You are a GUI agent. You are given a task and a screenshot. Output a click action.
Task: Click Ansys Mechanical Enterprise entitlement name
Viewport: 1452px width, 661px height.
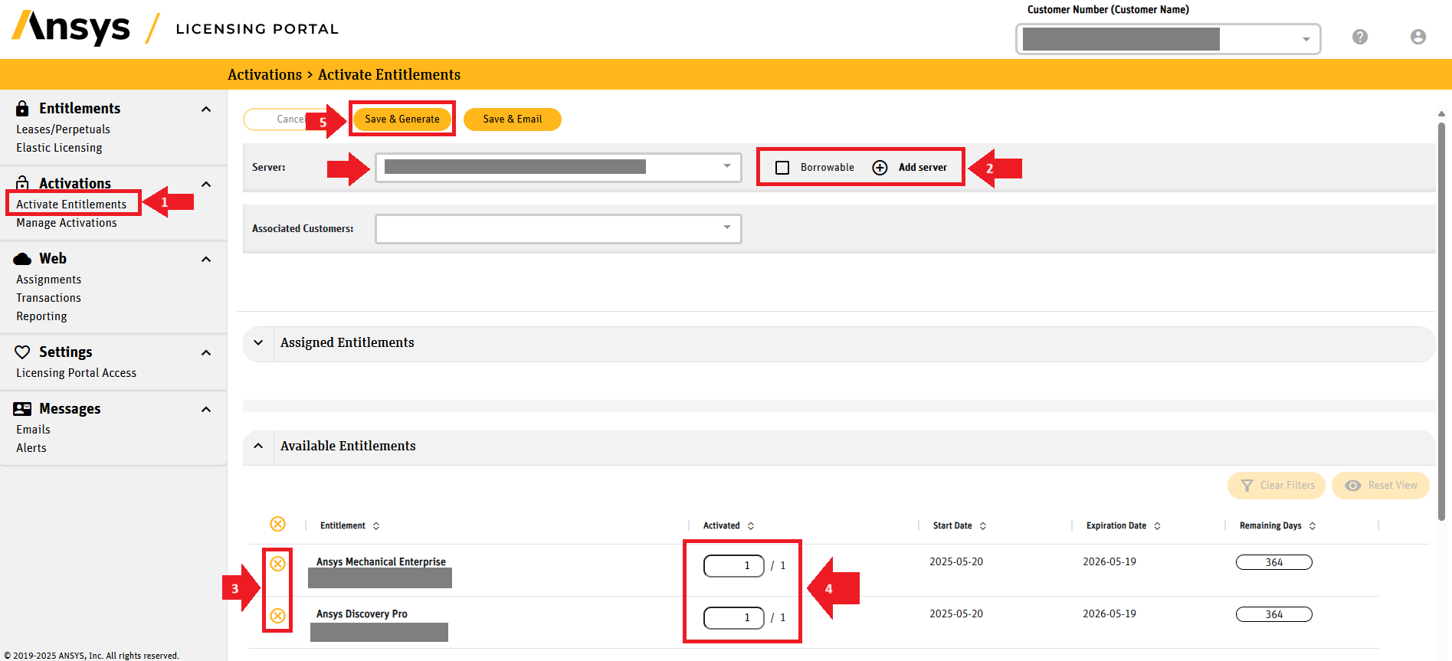[381, 561]
